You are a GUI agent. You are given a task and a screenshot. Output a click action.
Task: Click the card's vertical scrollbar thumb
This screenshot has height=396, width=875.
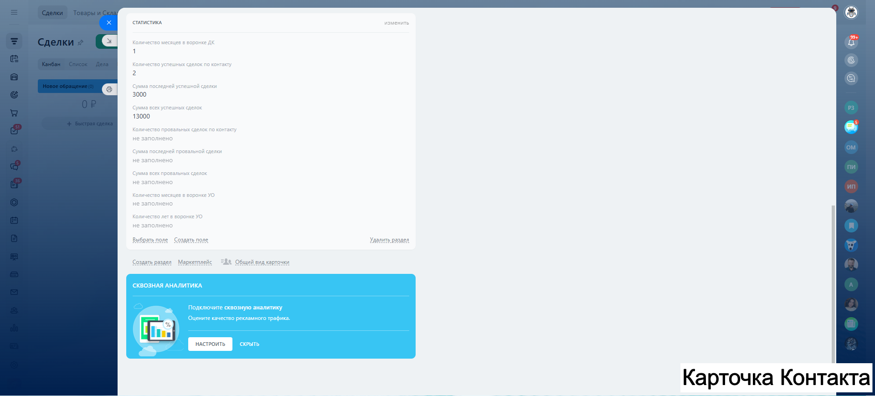pyautogui.click(x=833, y=283)
